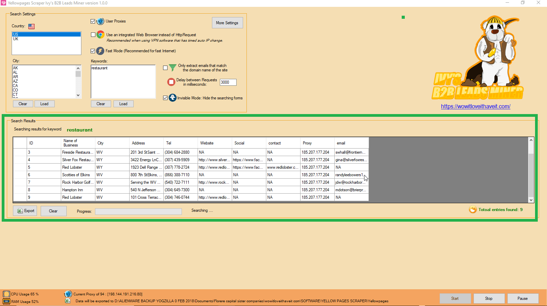Click the Chrome browser icon

pos(100,34)
